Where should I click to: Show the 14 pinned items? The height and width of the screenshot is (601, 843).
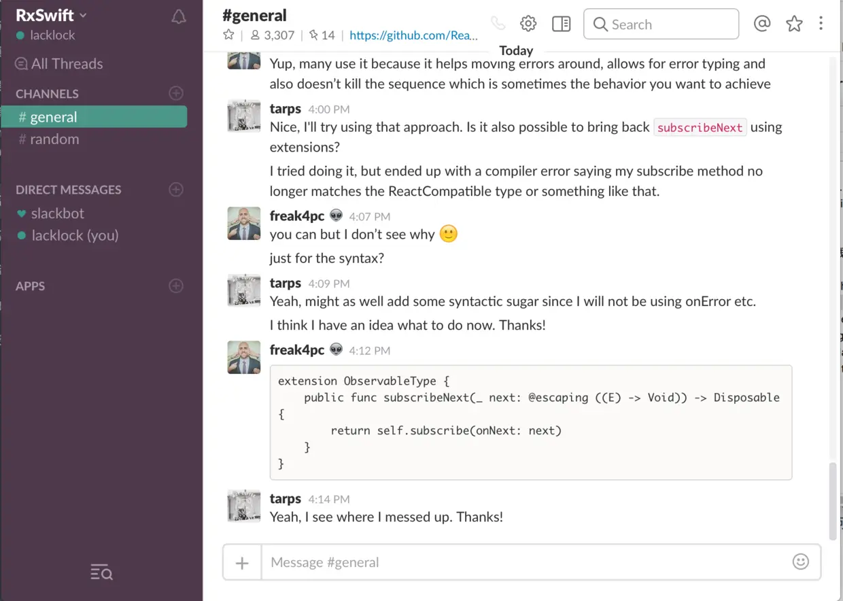coord(322,35)
